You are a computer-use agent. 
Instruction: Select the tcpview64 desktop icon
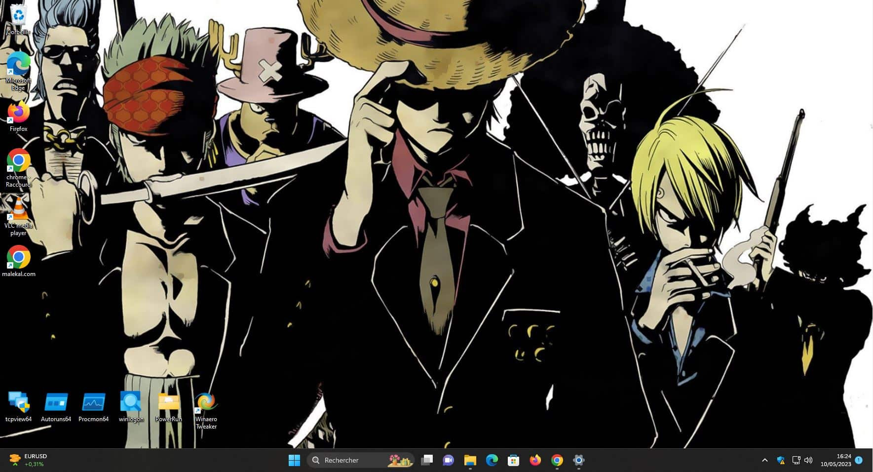(18, 407)
